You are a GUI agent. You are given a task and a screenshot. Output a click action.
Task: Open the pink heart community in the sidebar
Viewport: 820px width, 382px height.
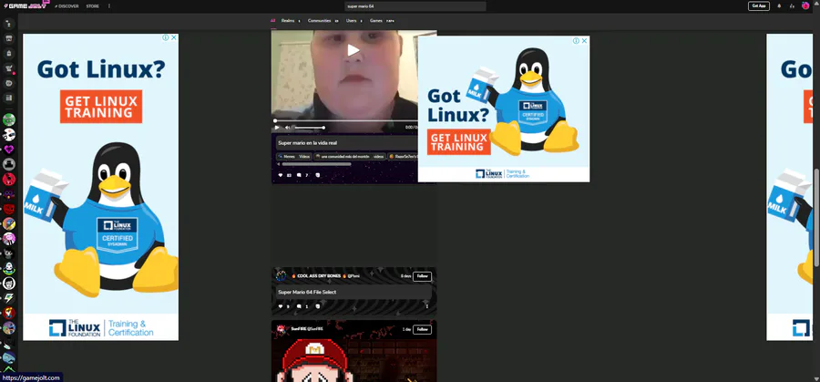pyautogui.click(x=9, y=150)
